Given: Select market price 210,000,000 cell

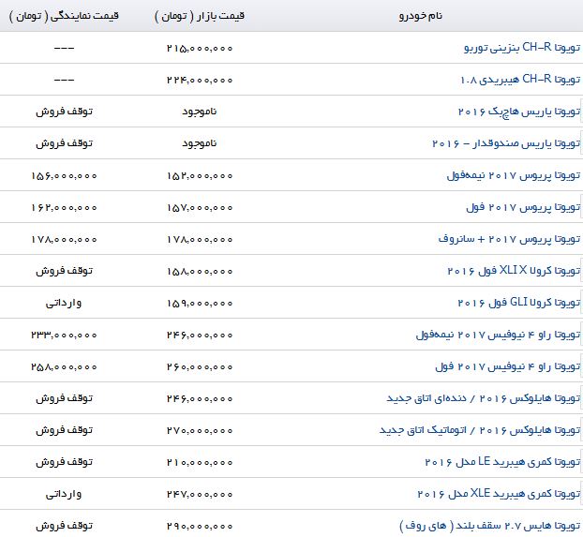Looking at the screenshot, I should click(200, 463).
